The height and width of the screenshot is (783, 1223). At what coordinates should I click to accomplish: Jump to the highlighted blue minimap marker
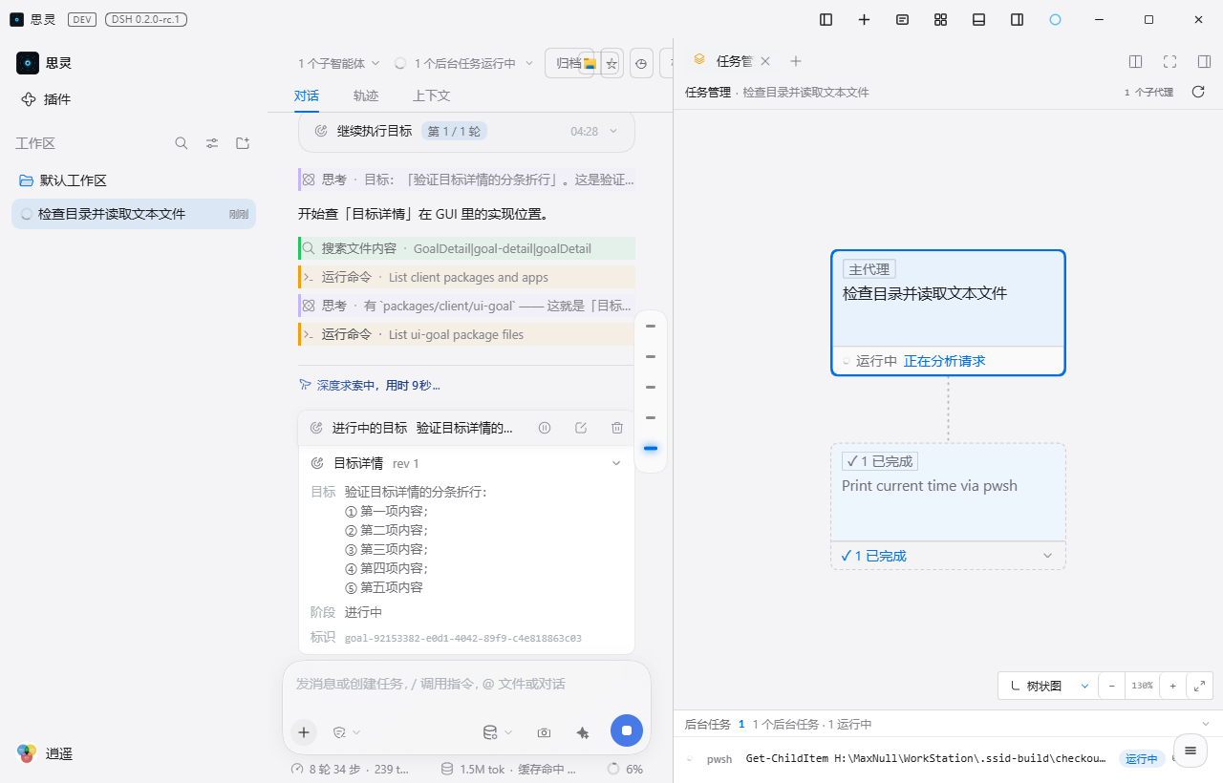(x=651, y=448)
